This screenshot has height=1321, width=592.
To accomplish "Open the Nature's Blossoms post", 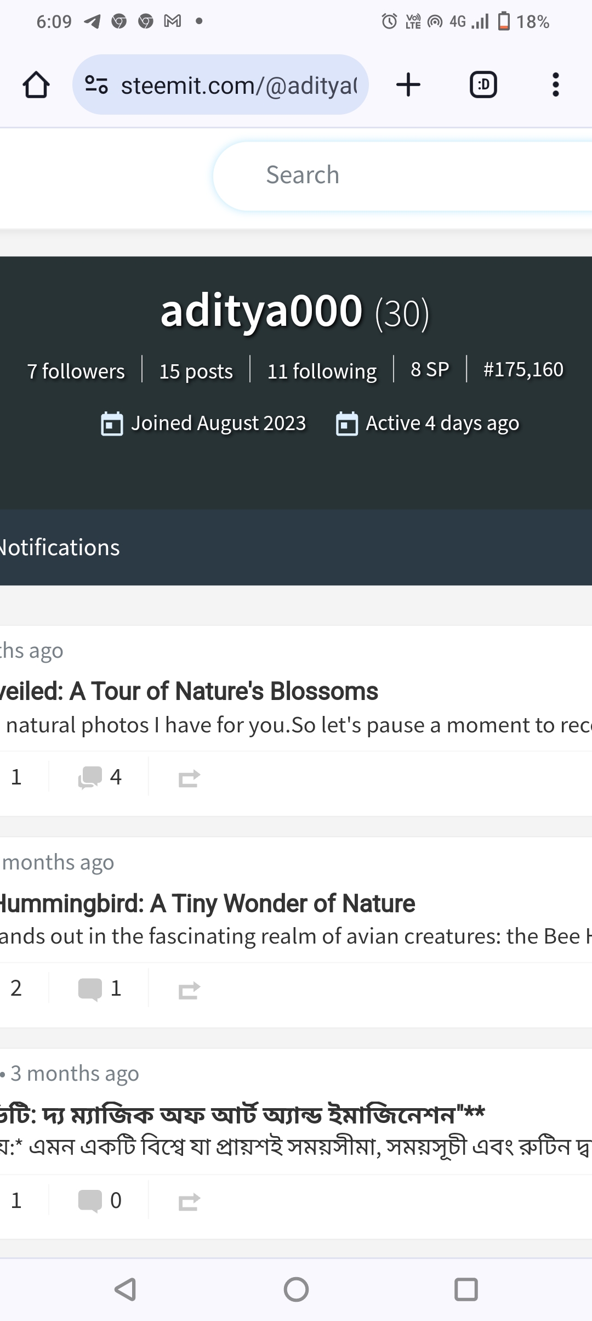I will (189, 691).
